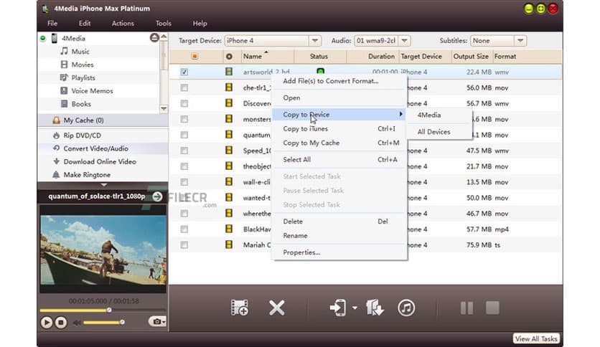
Task: Click the arrow icon beside quantum_of_solace title
Action: coord(157,196)
